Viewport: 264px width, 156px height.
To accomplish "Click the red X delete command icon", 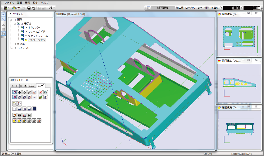I will pos(40,92).
